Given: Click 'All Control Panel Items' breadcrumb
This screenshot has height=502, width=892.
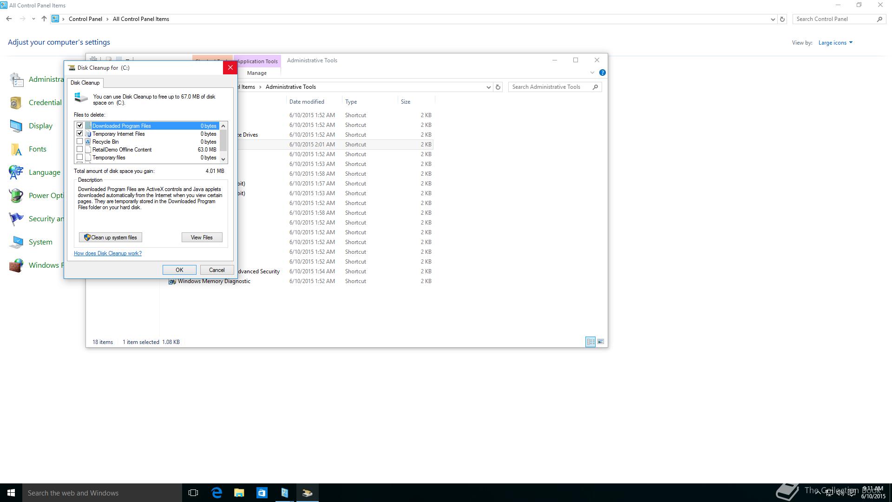Looking at the screenshot, I should point(141,19).
